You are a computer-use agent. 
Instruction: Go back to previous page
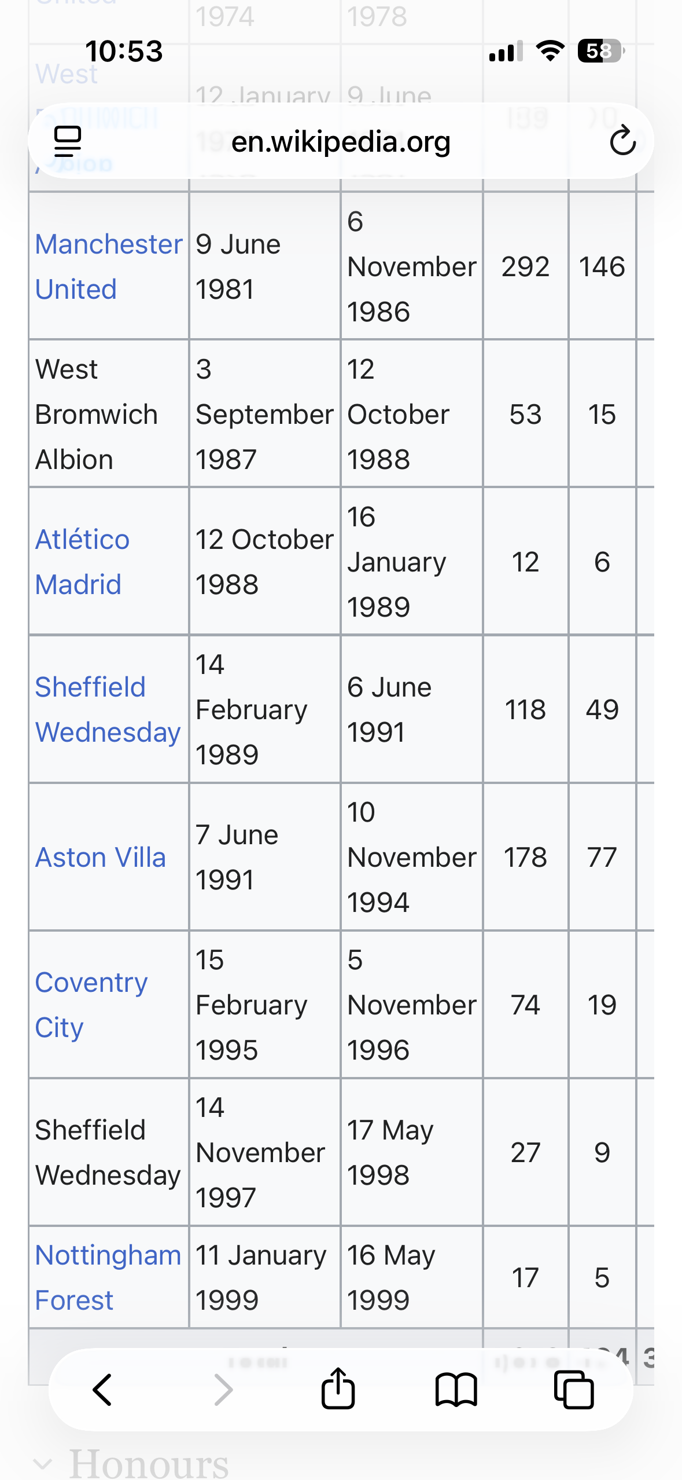(102, 1390)
